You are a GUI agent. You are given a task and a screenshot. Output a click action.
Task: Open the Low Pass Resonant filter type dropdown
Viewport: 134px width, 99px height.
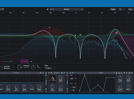[7, 67]
